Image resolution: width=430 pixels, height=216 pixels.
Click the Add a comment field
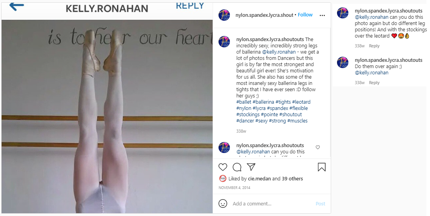point(271,204)
